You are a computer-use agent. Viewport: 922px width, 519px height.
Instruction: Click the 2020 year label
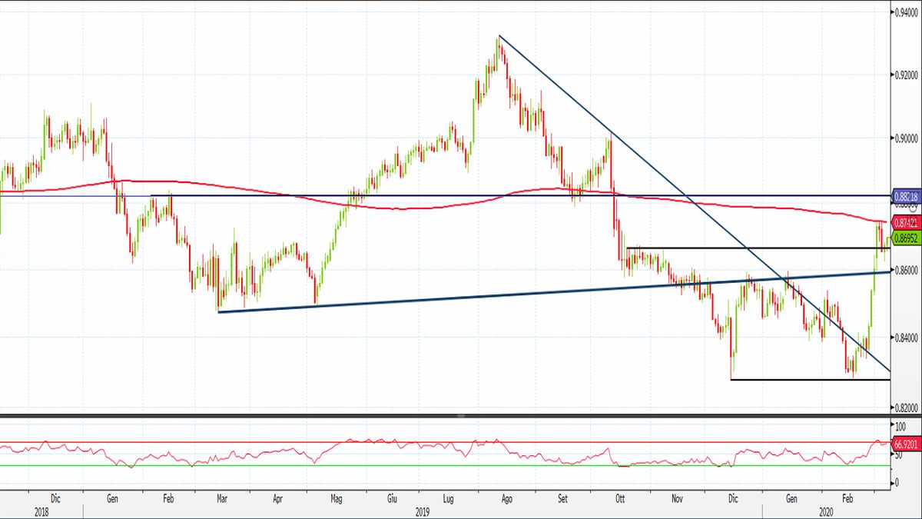[x=826, y=511]
